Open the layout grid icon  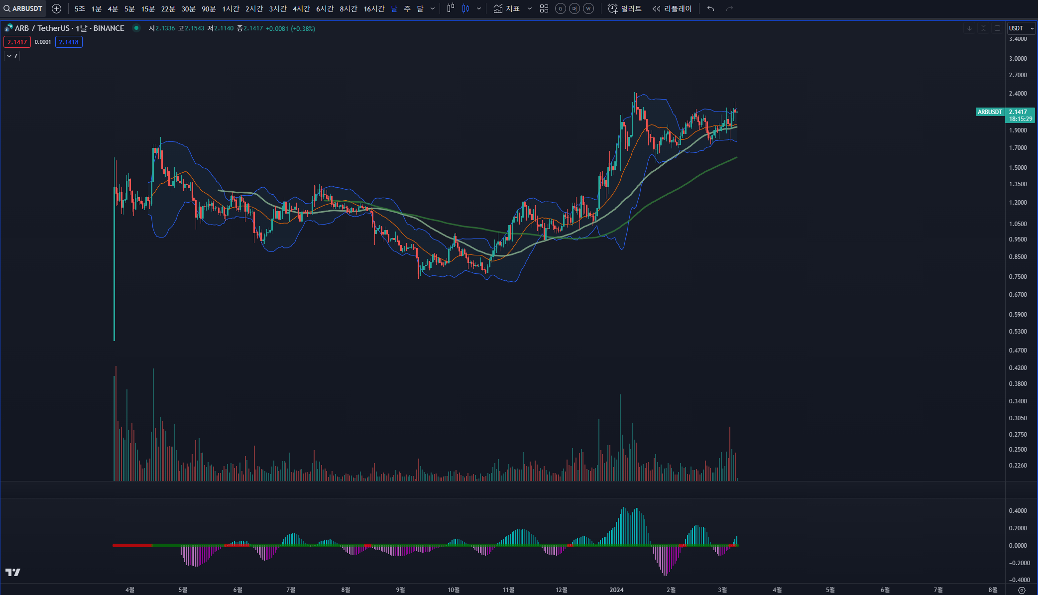544,8
